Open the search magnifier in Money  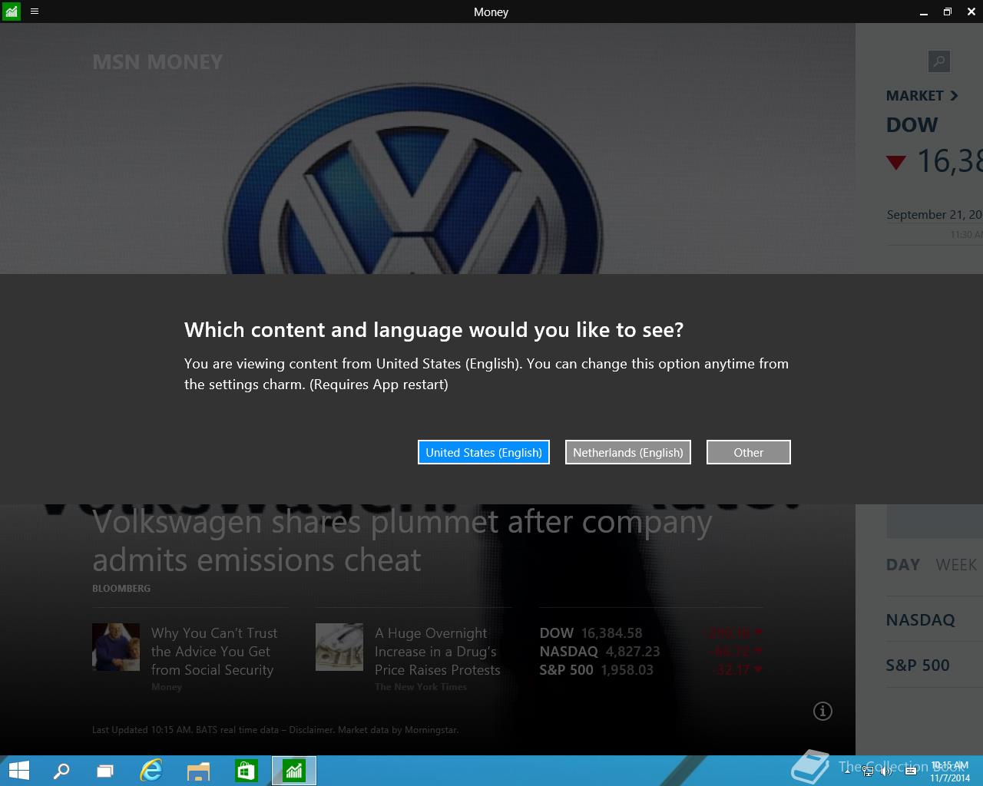(x=938, y=61)
